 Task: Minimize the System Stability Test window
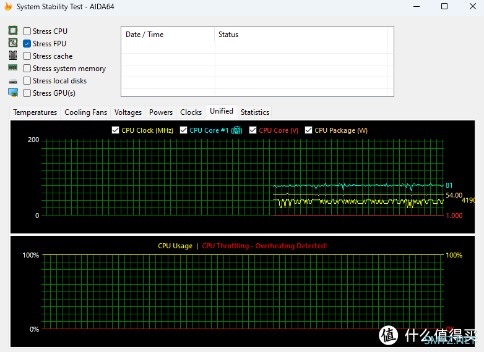point(417,6)
